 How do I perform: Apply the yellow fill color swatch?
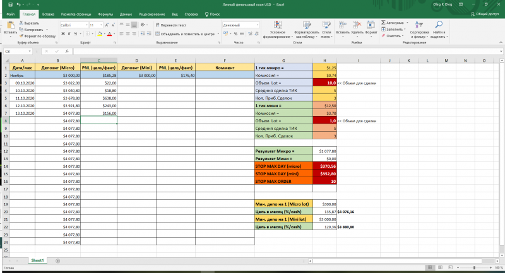100,34
